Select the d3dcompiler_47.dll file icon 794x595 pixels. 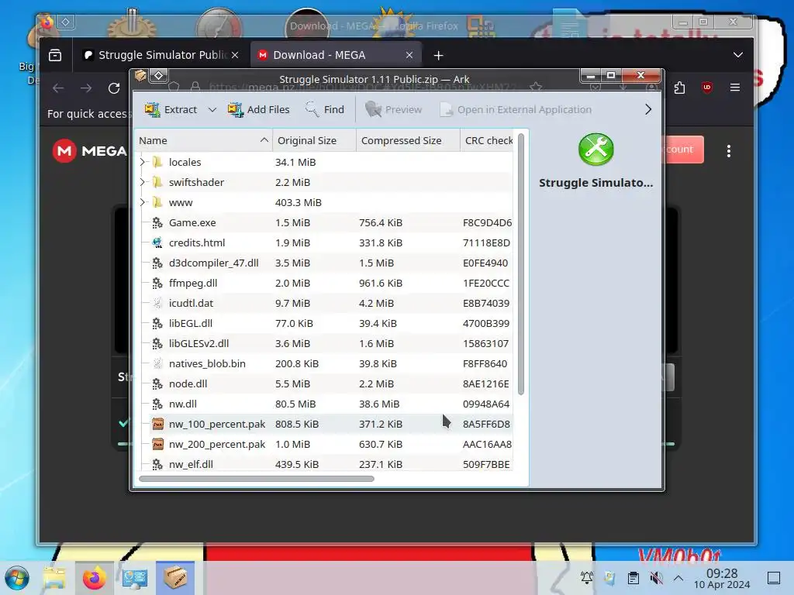(x=157, y=263)
